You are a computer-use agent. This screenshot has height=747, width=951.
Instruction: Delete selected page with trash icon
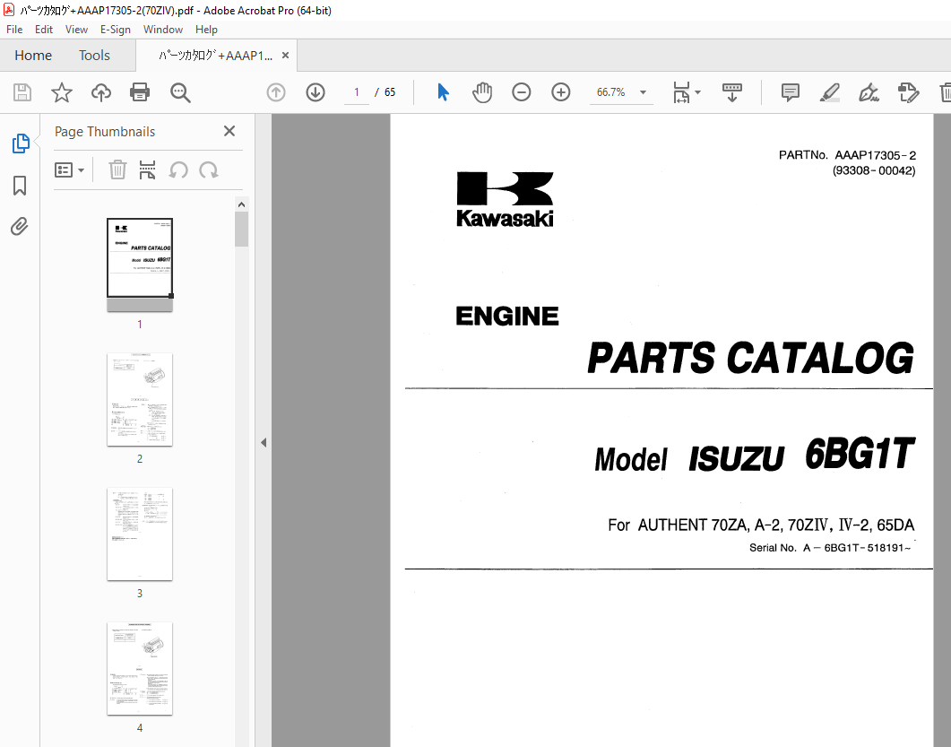[x=117, y=170]
